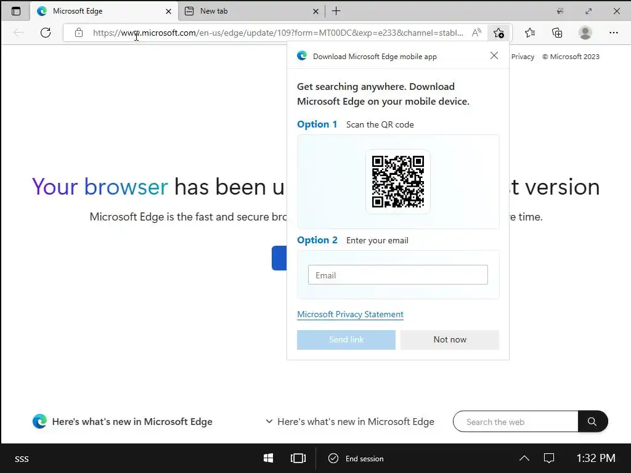The image size is (631, 473).
Task: Open the Privacy link in page header
Action: (x=523, y=57)
